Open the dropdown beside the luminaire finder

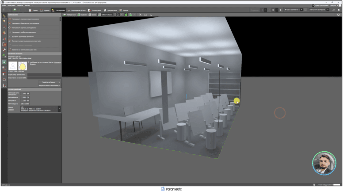coord(337,5)
